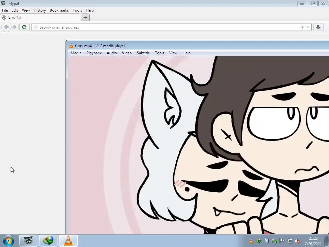This screenshot has width=329, height=247.
Task: Click the muted speaker volume tray icon
Action: point(297,241)
